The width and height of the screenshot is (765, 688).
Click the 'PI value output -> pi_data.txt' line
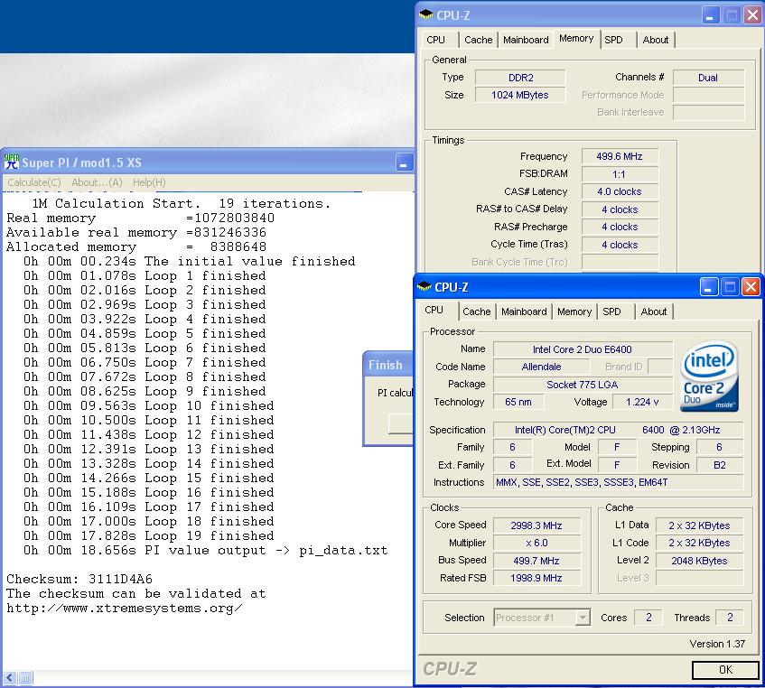point(205,551)
